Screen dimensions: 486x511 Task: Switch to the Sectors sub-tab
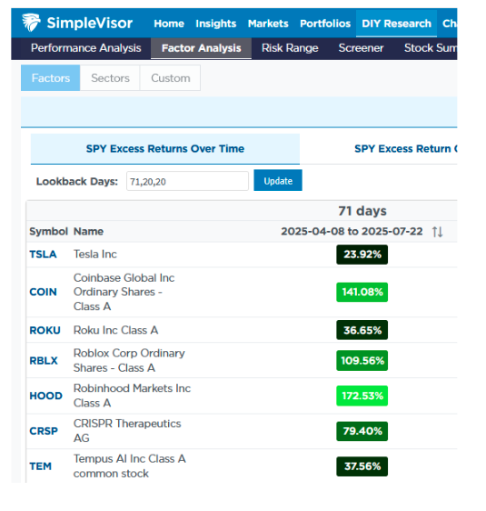(x=110, y=78)
